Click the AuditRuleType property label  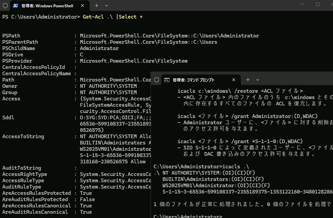point(21,187)
